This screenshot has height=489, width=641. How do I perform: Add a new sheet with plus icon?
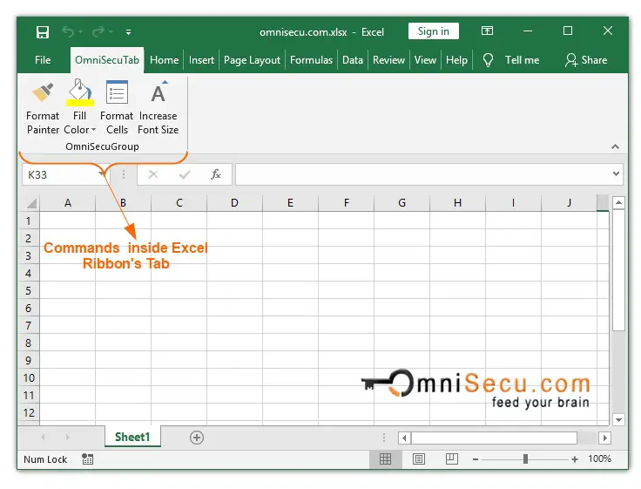tap(197, 438)
